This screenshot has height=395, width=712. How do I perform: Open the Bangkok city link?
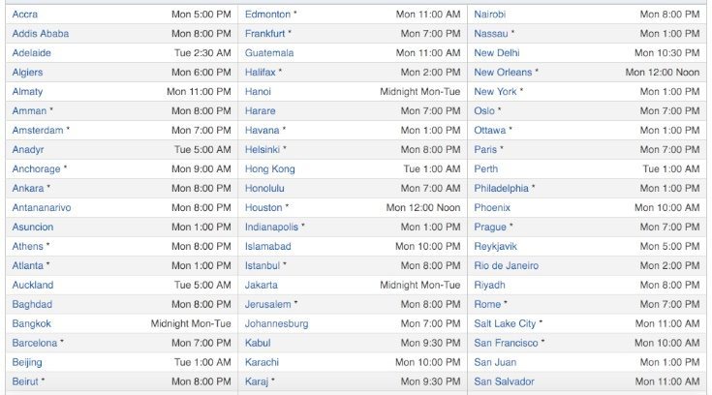[x=31, y=323]
